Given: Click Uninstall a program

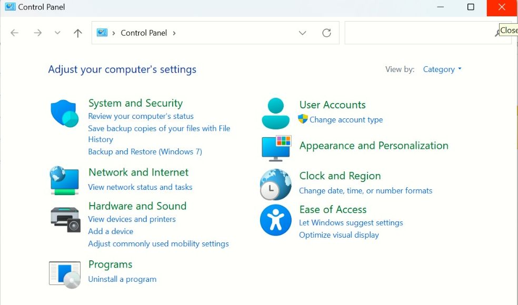Looking at the screenshot, I should coord(122,279).
